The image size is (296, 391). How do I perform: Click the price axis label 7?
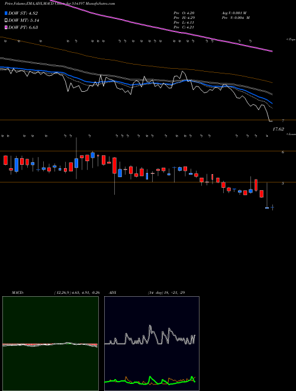click(283, 121)
